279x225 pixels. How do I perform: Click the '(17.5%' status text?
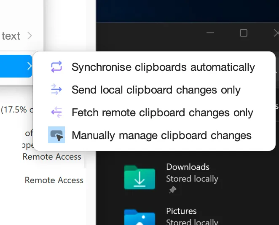14,110
